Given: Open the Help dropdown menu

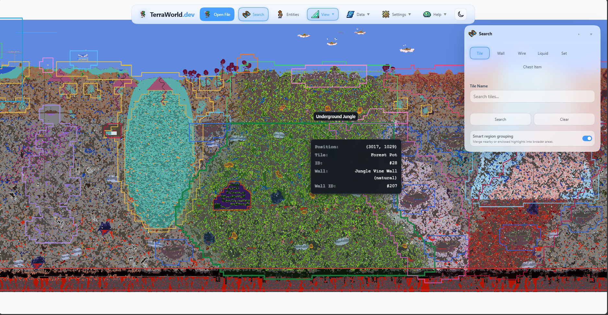Looking at the screenshot, I should pos(435,14).
